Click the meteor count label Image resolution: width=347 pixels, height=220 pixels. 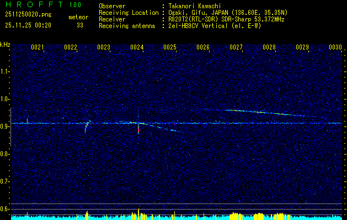78,17
